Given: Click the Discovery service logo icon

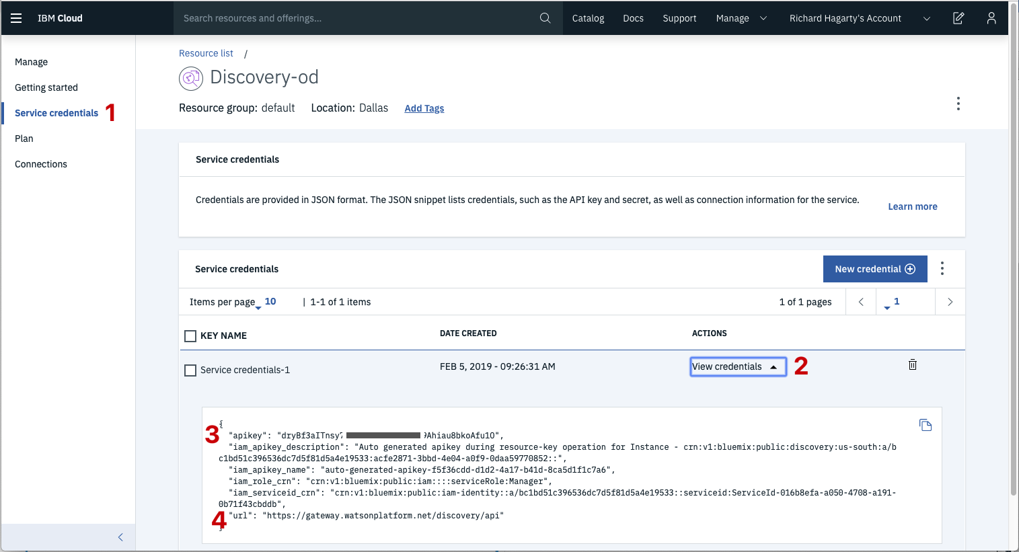Looking at the screenshot, I should click(x=191, y=79).
